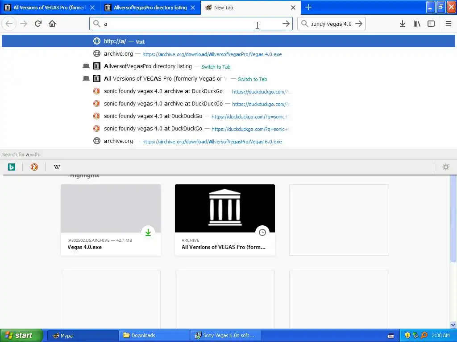Click the search bar go arrow
The image size is (457, 342).
359,24
